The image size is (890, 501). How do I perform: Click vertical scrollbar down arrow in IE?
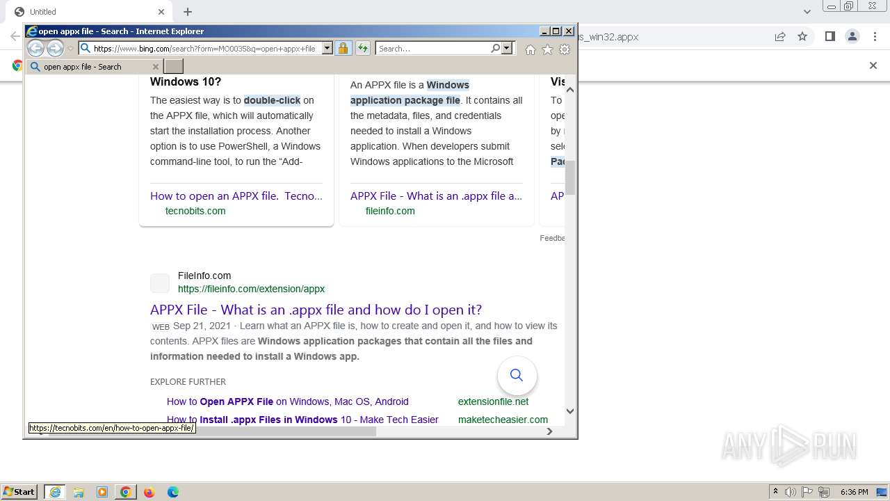570,411
